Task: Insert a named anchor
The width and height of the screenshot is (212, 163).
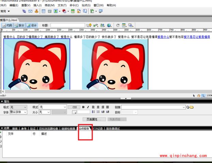Action: pyautogui.click(x=36, y=11)
